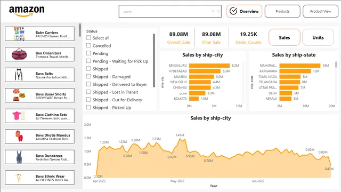Switch to the Overview tab
The width and height of the screenshot is (341, 192).
pyautogui.click(x=244, y=11)
